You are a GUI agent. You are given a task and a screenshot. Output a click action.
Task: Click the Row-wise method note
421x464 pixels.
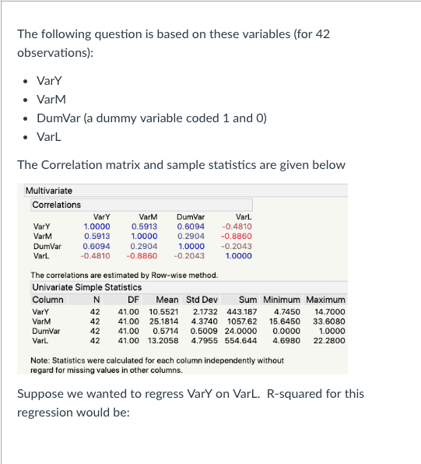125,275
